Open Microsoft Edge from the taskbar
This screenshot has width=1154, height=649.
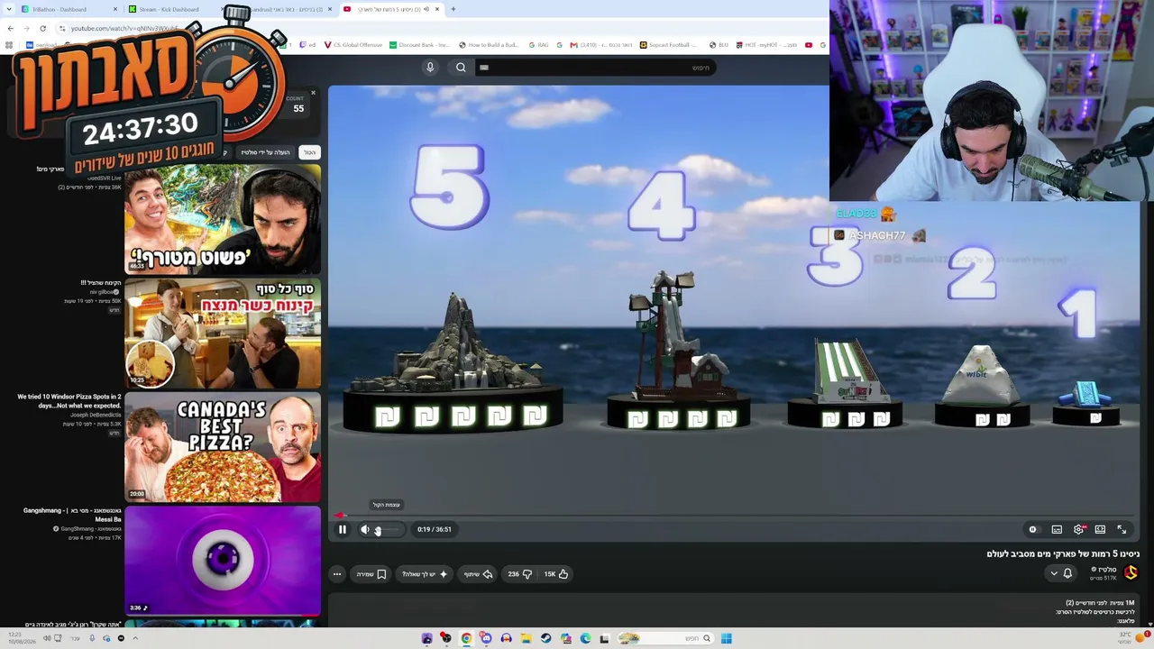click(585, 638)
